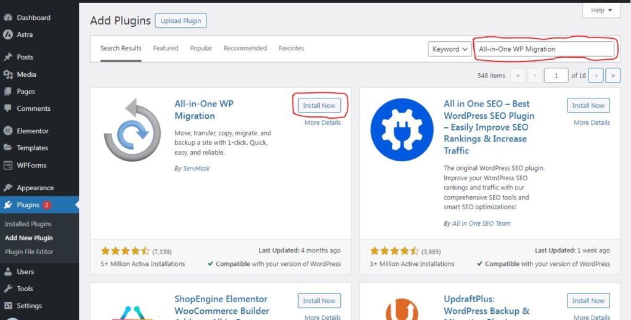Click the Add Plugins page heading
Screen dimensions: 631x320
[120, 20]
